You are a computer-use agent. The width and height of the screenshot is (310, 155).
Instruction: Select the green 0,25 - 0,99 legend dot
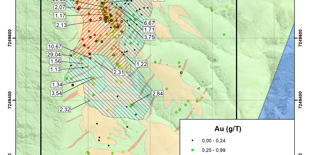[193, 149]
